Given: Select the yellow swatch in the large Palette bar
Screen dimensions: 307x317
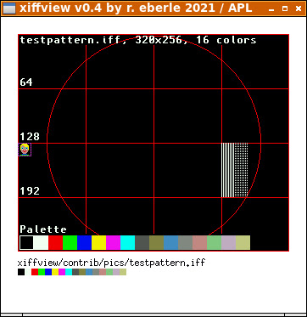Looking at the screenshot, I should coord(98,243).
